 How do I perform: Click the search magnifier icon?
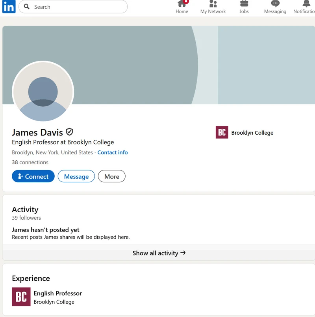pos(27,7)
